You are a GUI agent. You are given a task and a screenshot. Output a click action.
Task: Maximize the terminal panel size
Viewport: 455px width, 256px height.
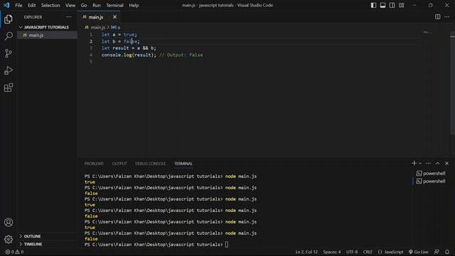(438, 163)
